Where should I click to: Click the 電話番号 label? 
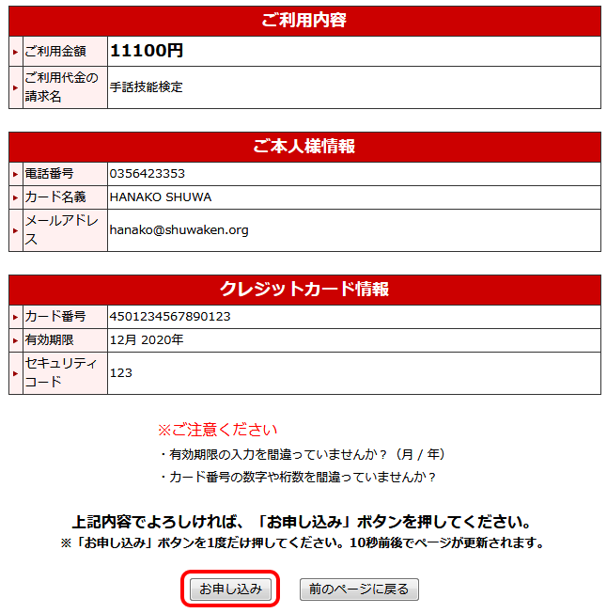49,174
